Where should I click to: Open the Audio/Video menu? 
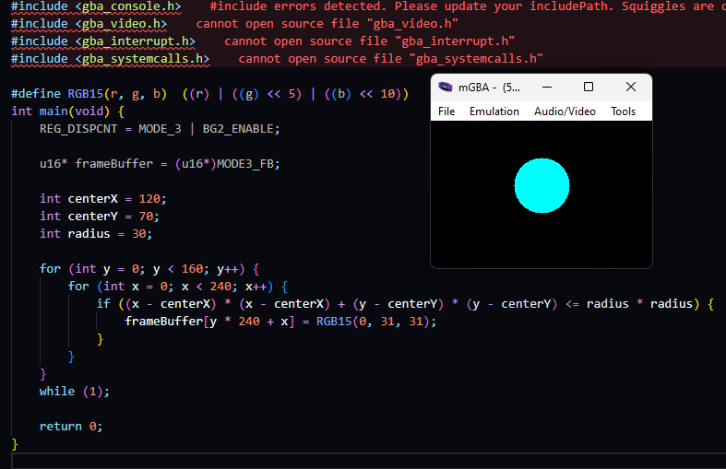(x=565, y=111)
